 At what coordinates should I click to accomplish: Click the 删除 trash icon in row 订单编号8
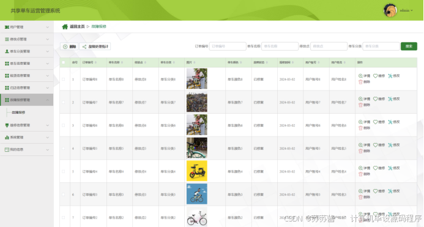click(x=360, y=82)
